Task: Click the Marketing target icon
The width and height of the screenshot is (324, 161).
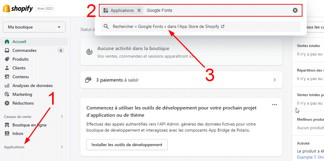Action: (7, 94)
